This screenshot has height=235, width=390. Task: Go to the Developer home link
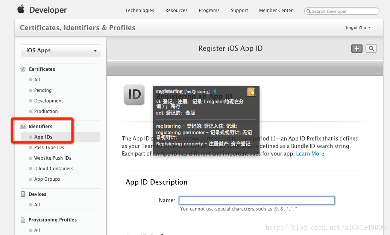[48, 10]
